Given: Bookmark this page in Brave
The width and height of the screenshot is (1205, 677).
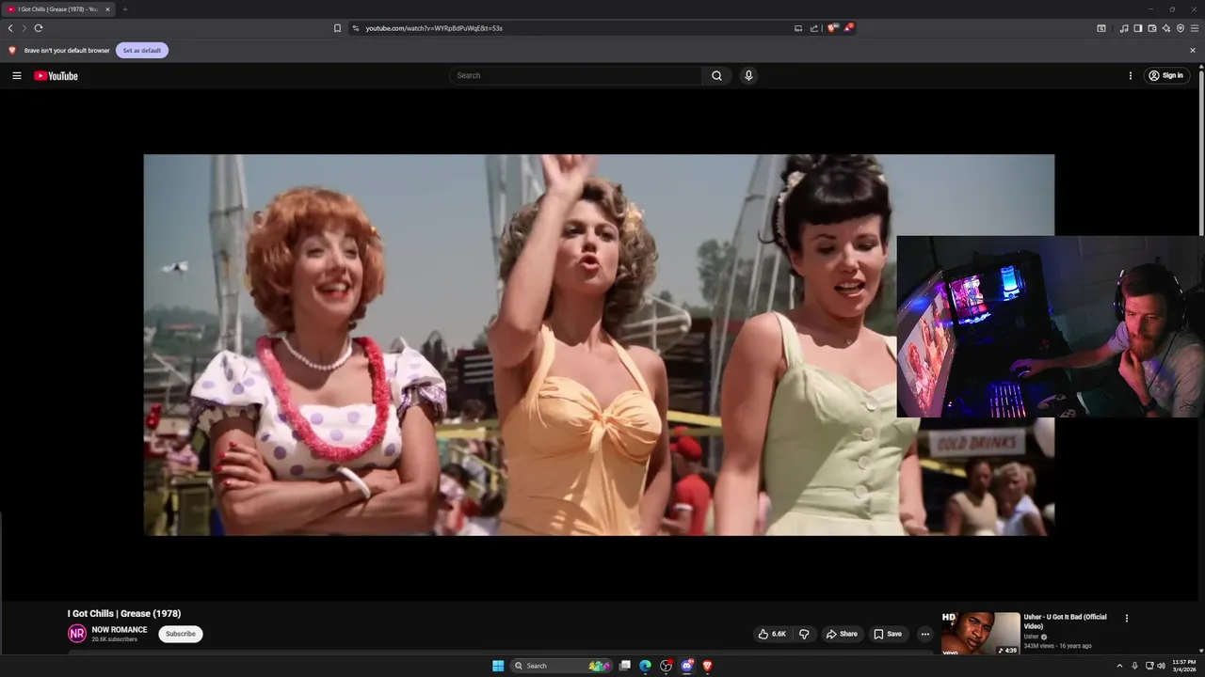Looking at the screenshot, I should point(337,28).
